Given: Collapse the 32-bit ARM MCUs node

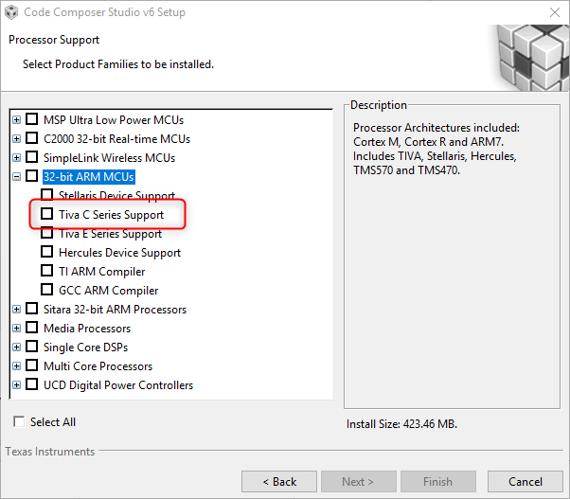Looking at the screenshot, I should click(x=16, y=177).
